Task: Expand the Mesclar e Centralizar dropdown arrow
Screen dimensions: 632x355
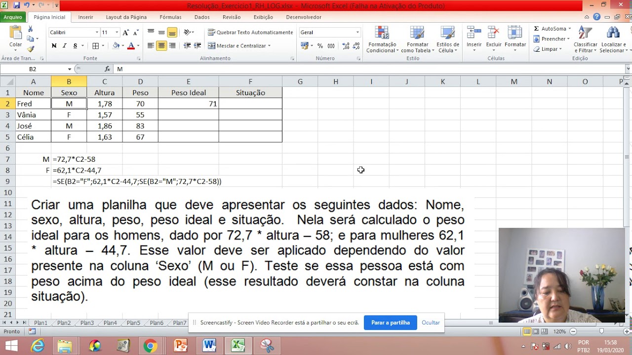Action: (x=269, y=46)
